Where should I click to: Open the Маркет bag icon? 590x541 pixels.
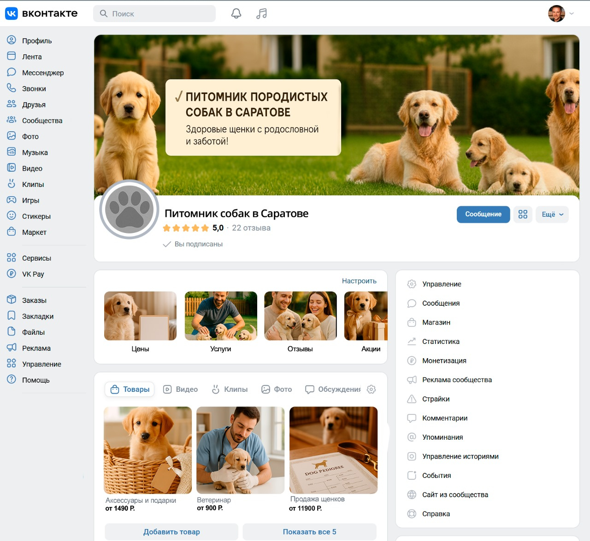12,232
